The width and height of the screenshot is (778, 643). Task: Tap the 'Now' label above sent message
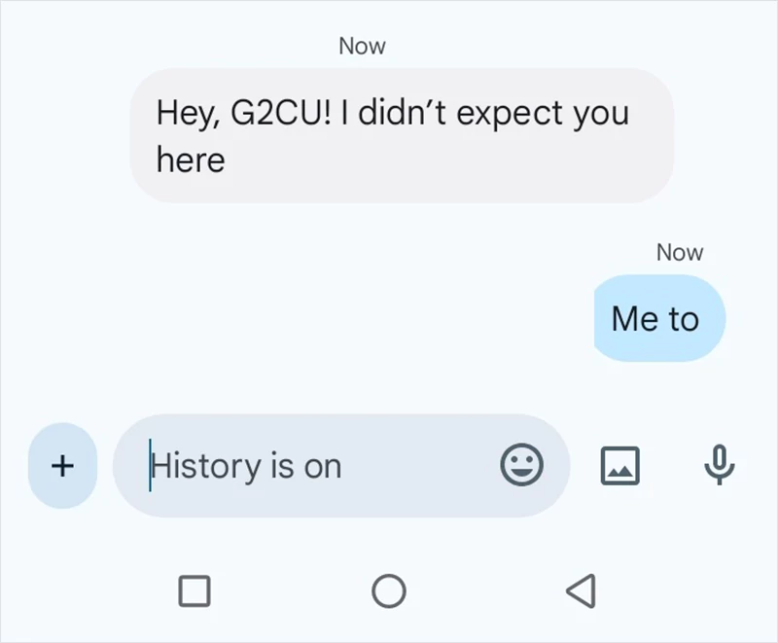click(x=680, y=252)
